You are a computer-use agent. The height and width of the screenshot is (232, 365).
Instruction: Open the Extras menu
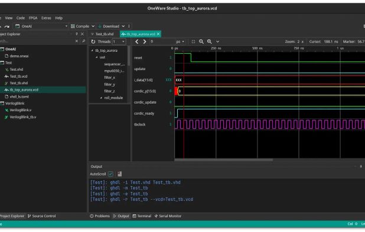click(x=46, y=18)
